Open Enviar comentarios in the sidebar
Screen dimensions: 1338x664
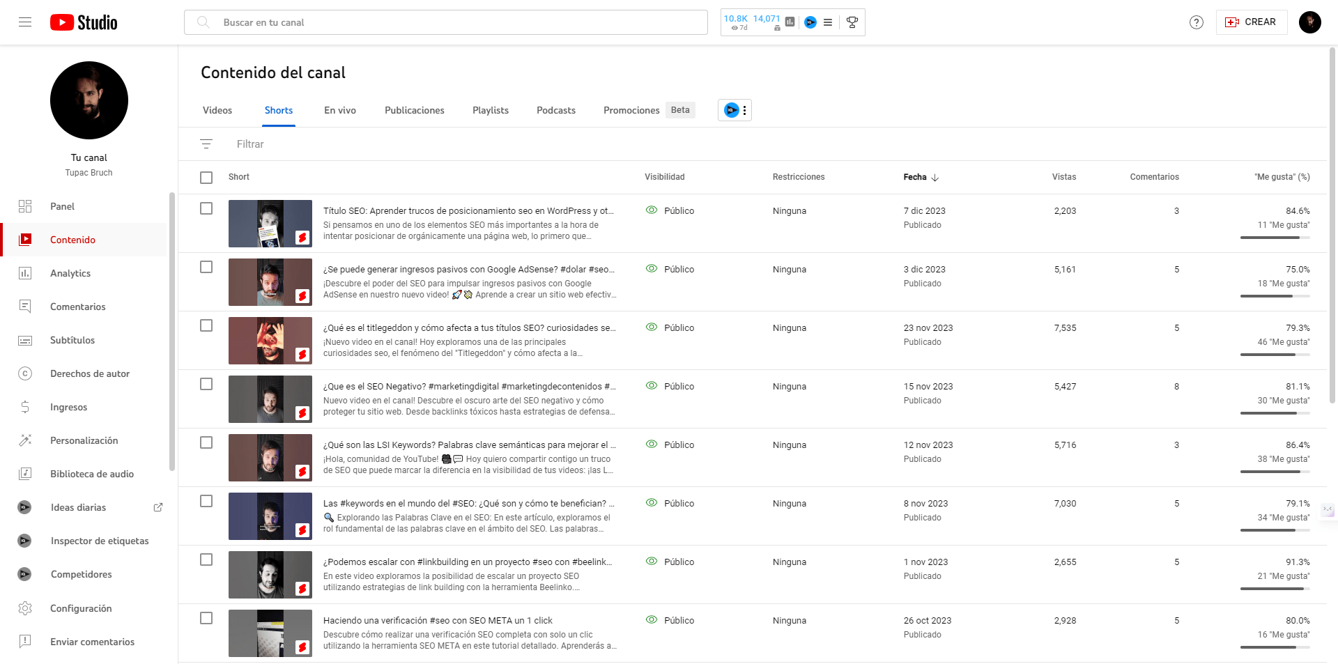click(92, 642)
